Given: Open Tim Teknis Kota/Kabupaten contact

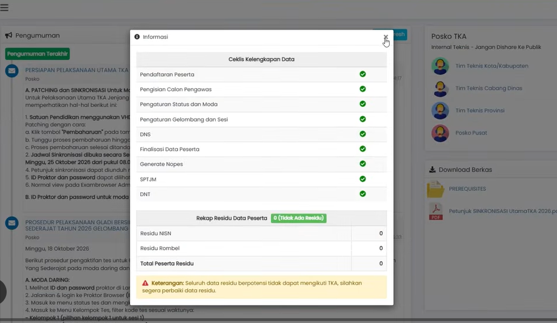Looking at the screenshot, I should [492, 66].
